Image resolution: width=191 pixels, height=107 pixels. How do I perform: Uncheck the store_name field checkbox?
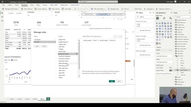click(177, 70)
